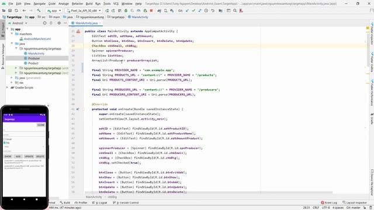The width and height of the screenshot is (374, 210).
Task: Click the UPDATE button in emulator app
Action: pos(29,156)
